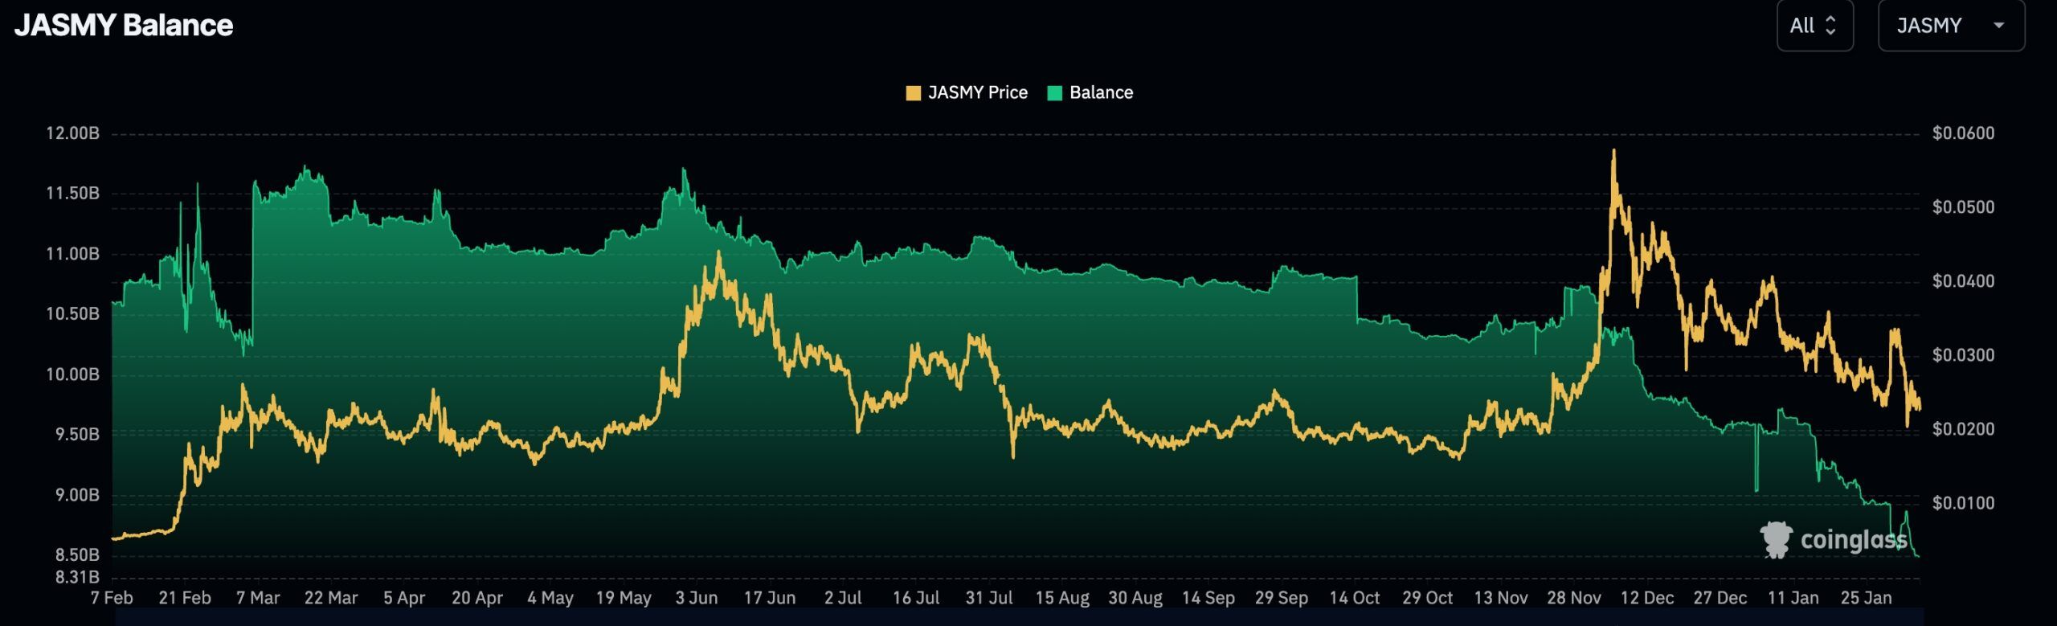The height and width of the screenshot is (626, 2057).
Task: Click the 11.50B balance axis label
Action: coord(72,194)
